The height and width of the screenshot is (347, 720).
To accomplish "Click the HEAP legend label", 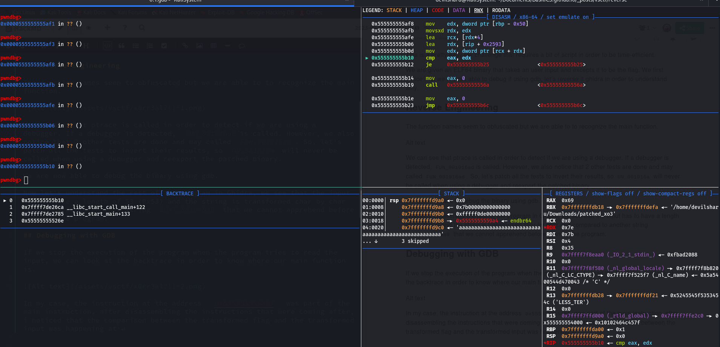I will tap(417, 11).
